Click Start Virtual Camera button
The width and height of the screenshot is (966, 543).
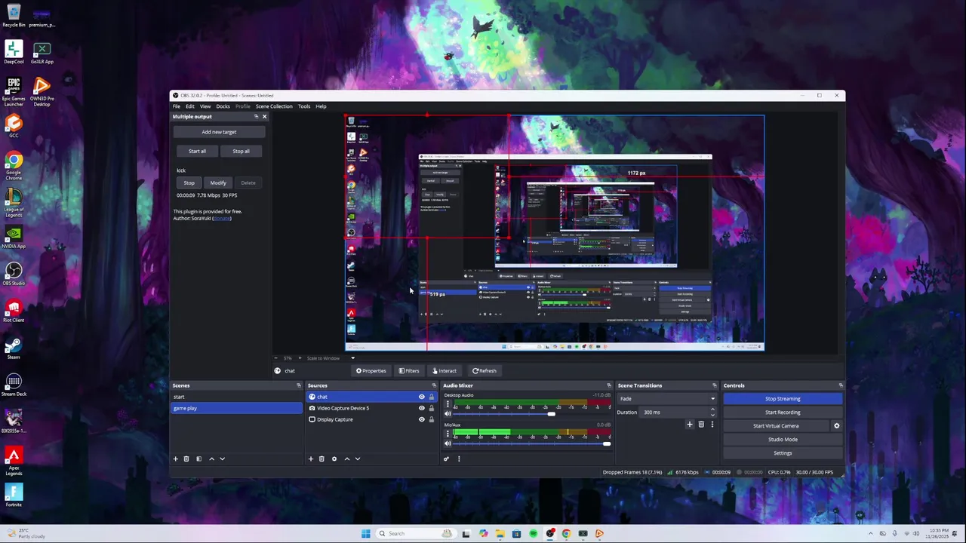pyautogui.click(x=776, y=426)
